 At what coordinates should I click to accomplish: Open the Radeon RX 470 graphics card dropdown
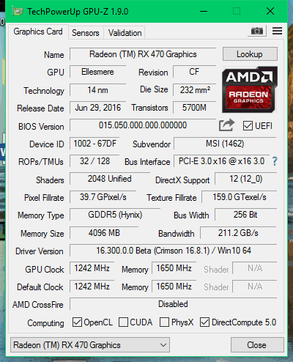click(x=90, y=345)
